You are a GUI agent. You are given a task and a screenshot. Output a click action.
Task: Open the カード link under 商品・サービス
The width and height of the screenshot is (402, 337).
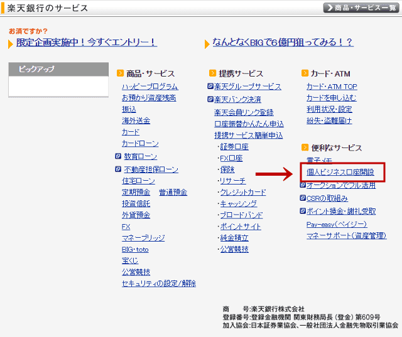131,132
